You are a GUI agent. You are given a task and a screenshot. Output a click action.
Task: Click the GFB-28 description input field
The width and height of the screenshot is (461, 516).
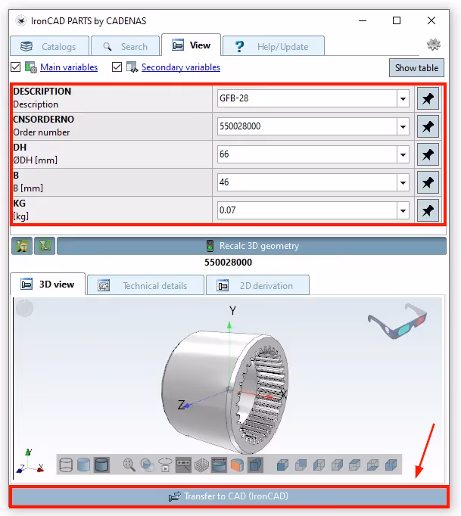[307, 98]
